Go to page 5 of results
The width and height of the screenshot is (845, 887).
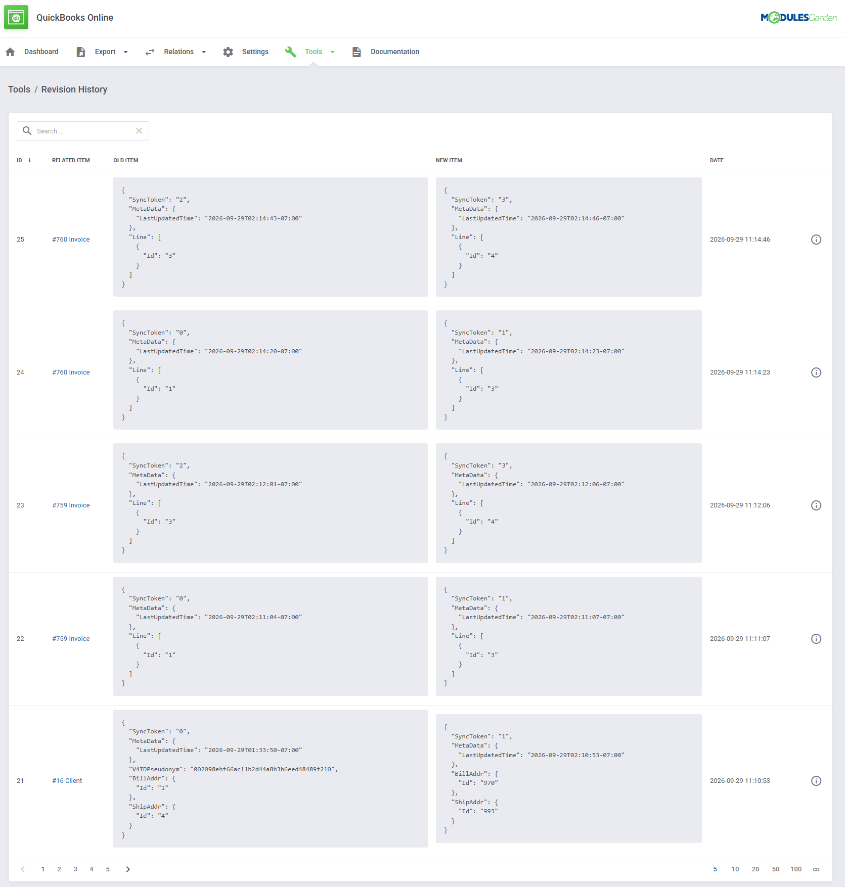pos(108,869)
